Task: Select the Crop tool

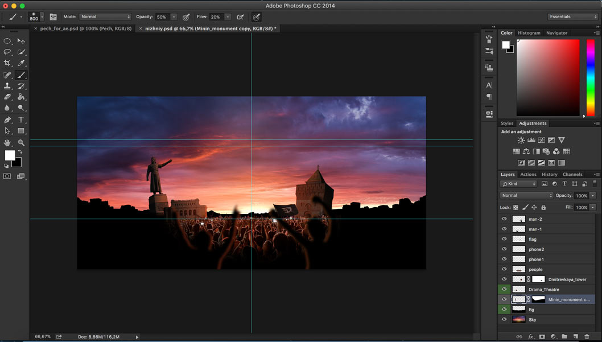Action: 7,63
